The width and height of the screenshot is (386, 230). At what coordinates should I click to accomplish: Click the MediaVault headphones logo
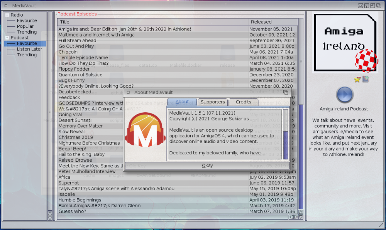point(145,130)
